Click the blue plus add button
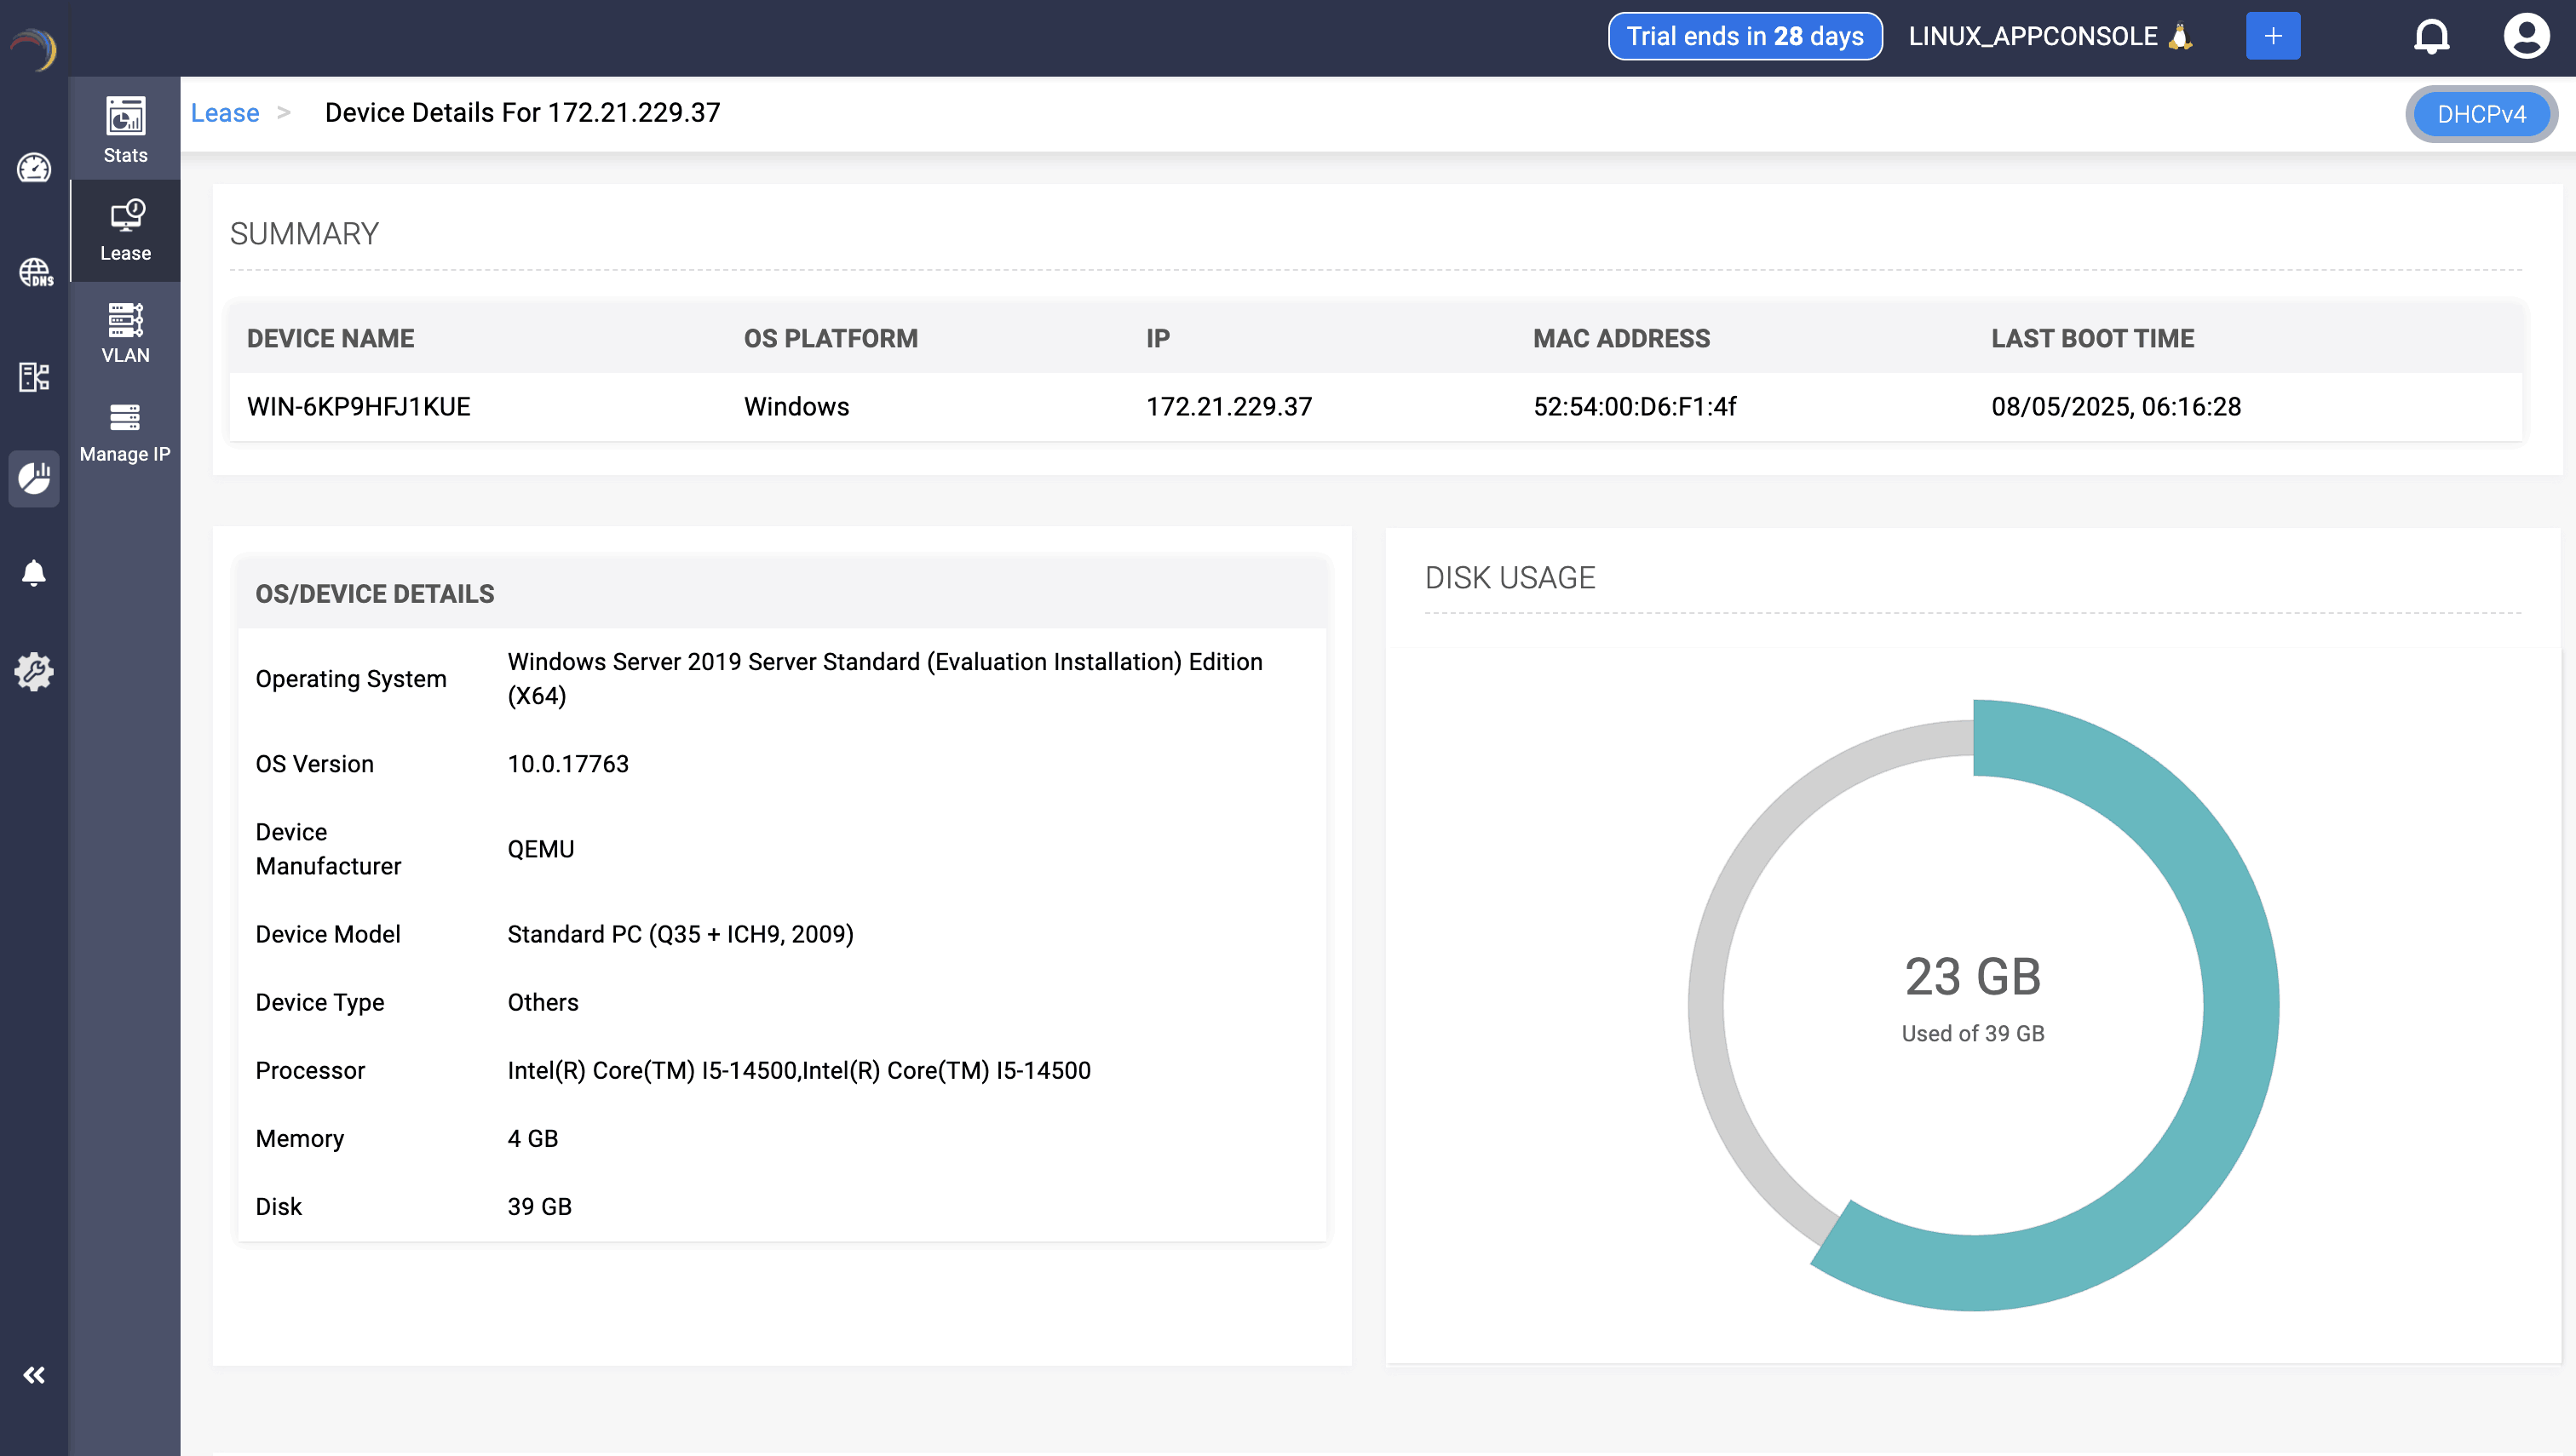 click(2272, 37)
